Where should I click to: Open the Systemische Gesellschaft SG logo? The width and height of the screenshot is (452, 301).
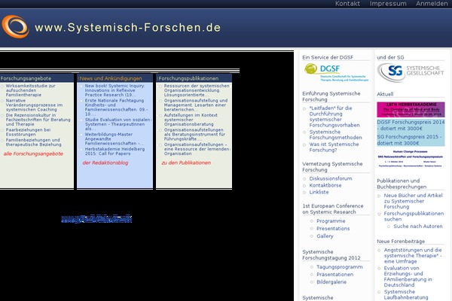pos(411,72)
